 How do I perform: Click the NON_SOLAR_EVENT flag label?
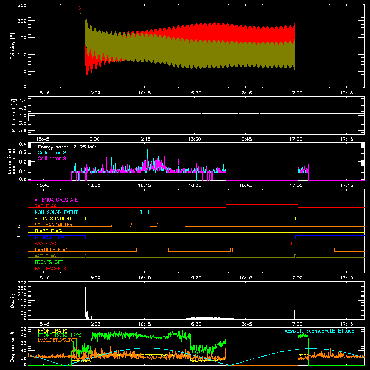pos(56,212)
